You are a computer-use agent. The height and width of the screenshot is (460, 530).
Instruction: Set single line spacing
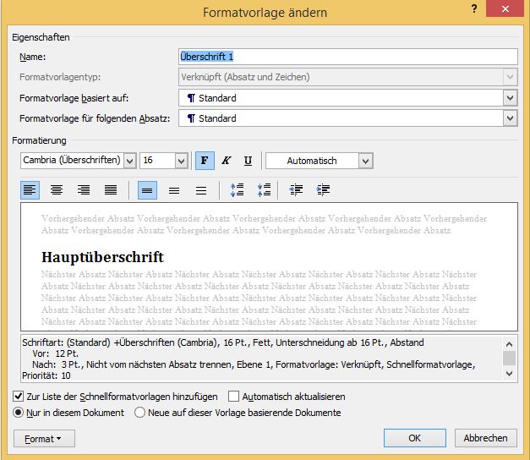coord(147,190)
